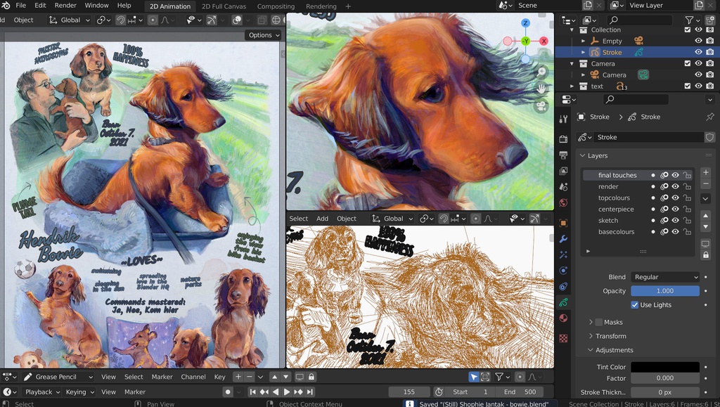Screen dimensions: 720x407
Task: Open the Modifiers wrench properties tab
Action: pos(563,239)
